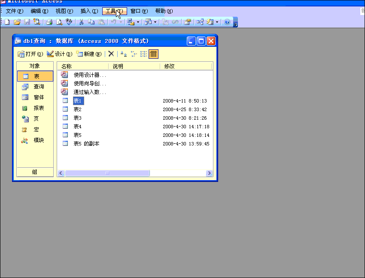
Task: Click the Spelling check icon
Action: (x=69, y=22)
